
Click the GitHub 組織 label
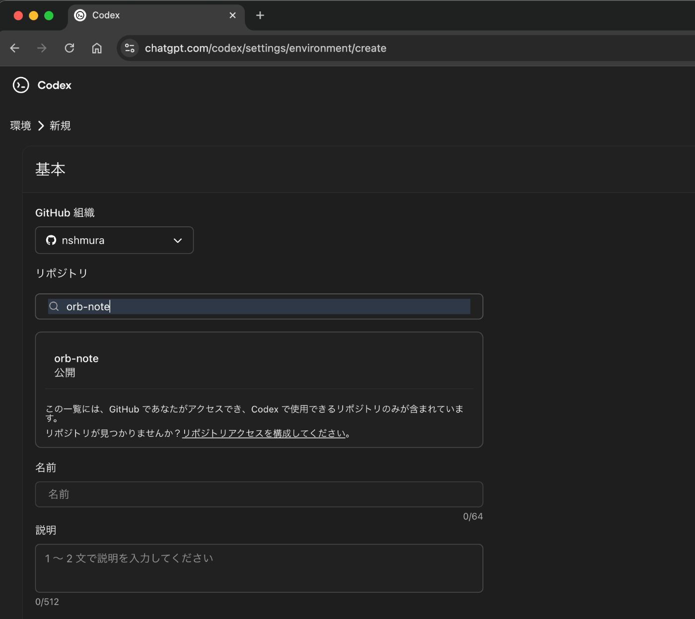65,213
